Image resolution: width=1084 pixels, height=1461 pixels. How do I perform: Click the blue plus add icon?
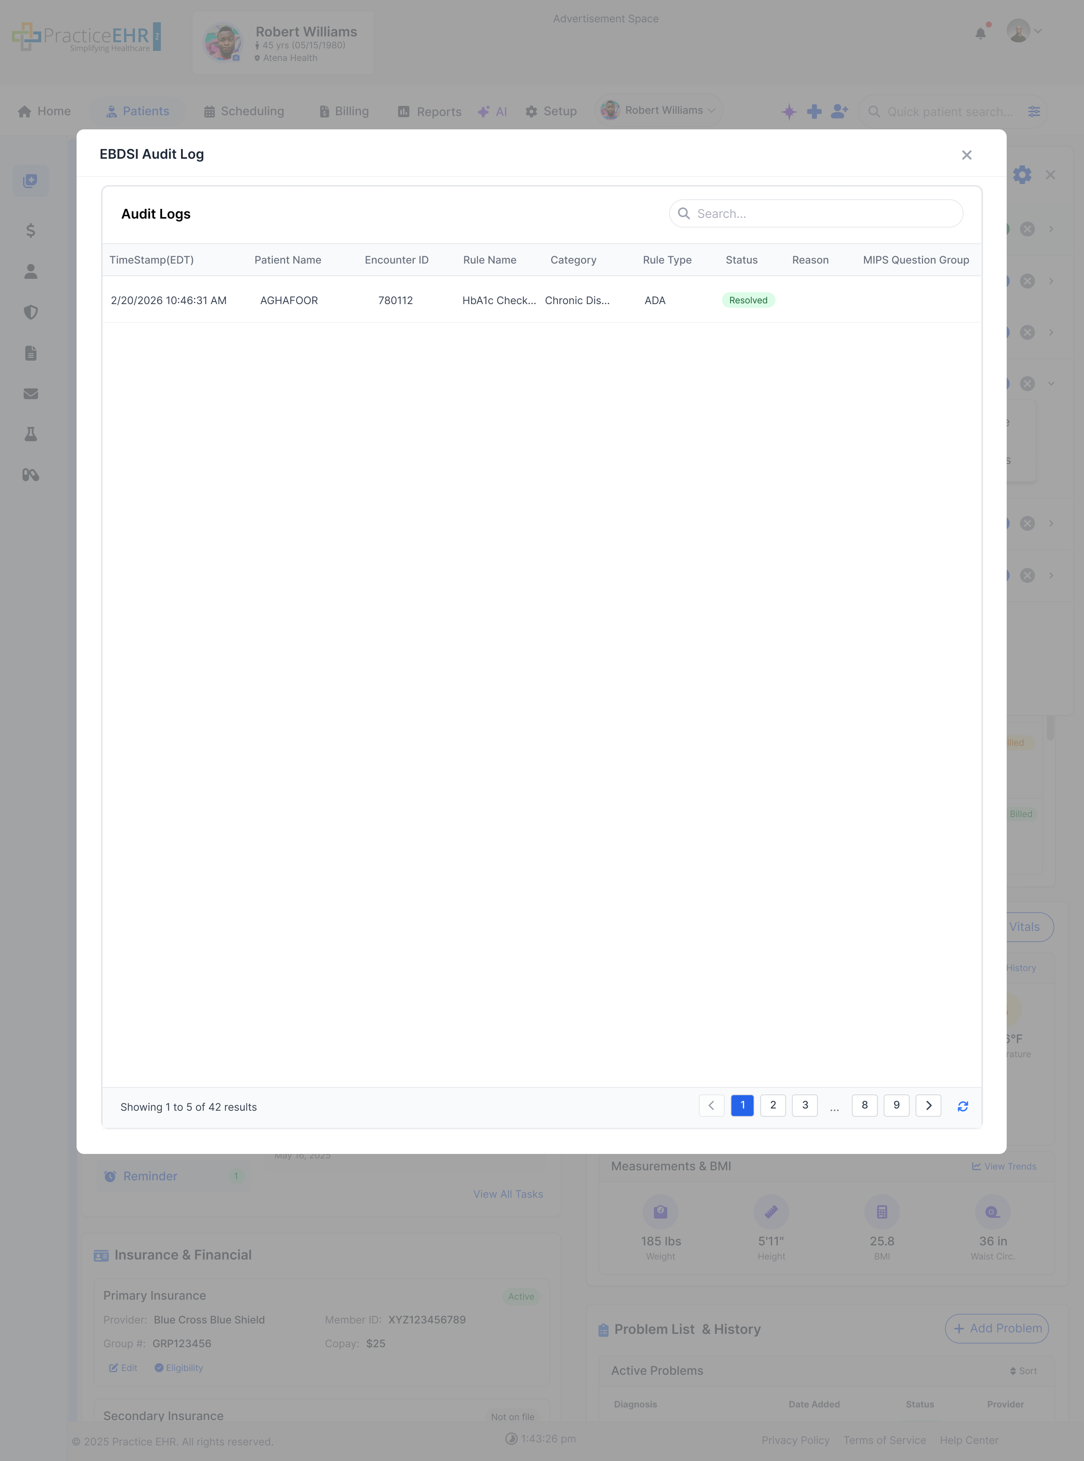click(x=814, y=112)
